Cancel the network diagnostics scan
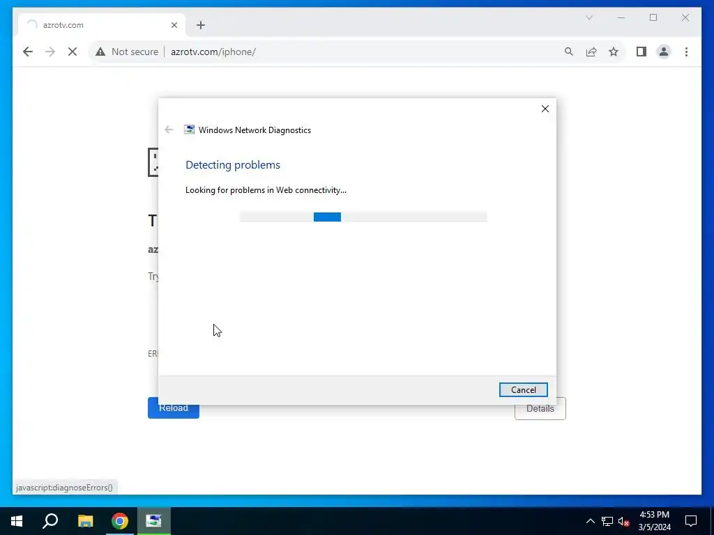The width and height of the screenshot is (714, 535). 523,390
